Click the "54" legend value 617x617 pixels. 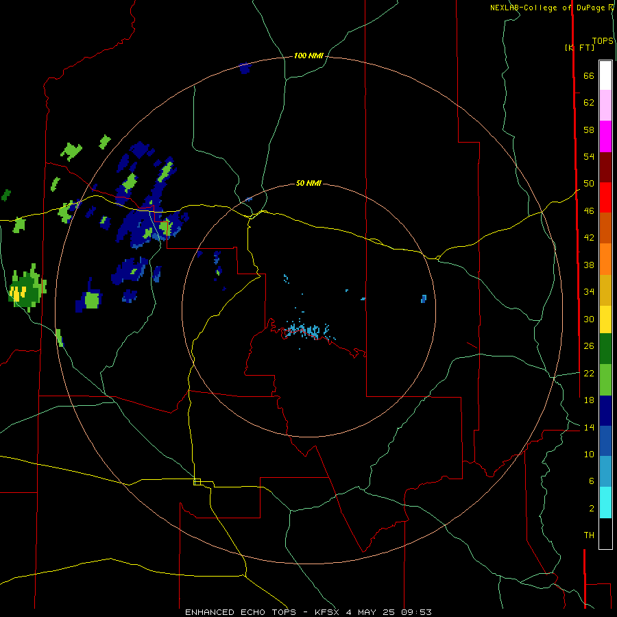point(589,156)
